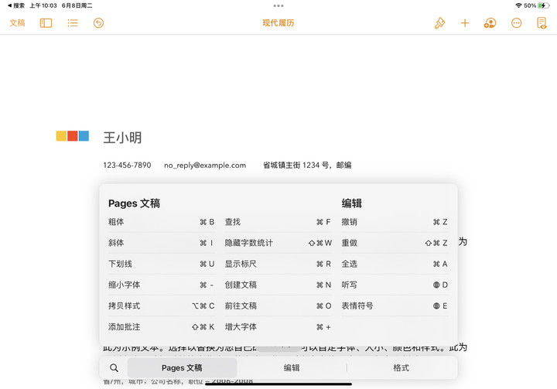This screenshot has width=557, height=389.
Task: Toggle the sidebar view options icon
Action: point(46,23)
